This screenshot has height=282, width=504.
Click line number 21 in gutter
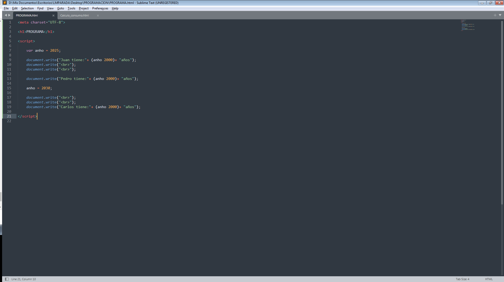pos(9,116)
